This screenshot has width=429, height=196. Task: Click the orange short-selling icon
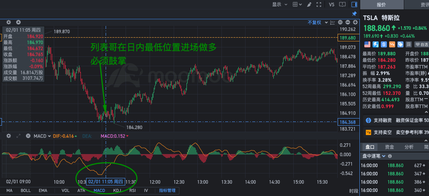click(392, 44)
